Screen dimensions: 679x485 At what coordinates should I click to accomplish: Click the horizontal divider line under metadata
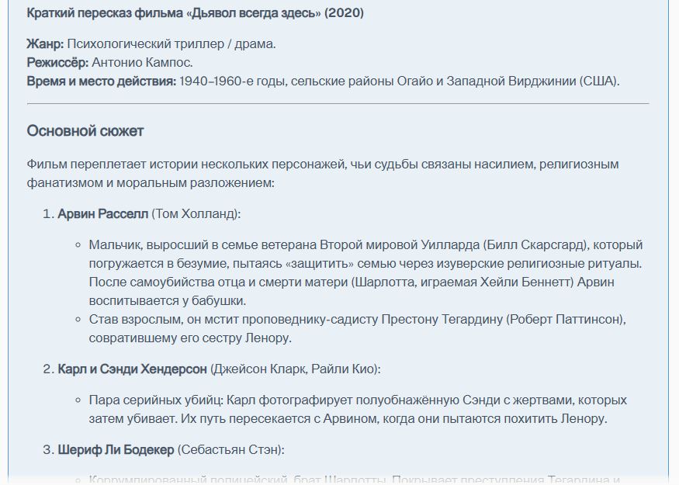338,104
